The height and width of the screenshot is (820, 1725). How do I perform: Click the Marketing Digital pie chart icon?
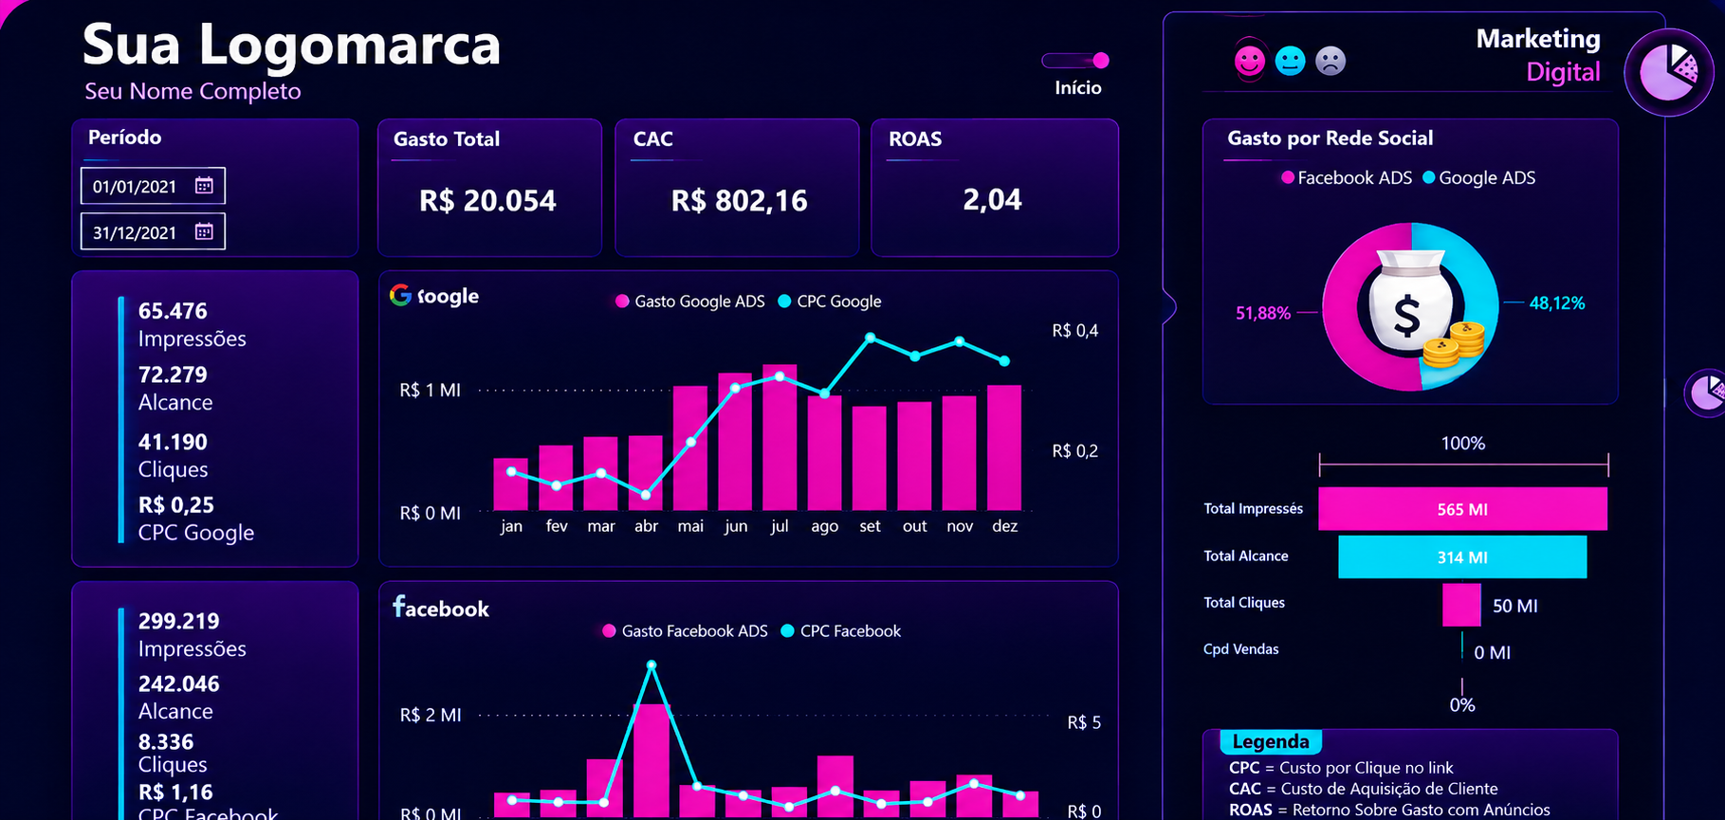click(1669, 73)
